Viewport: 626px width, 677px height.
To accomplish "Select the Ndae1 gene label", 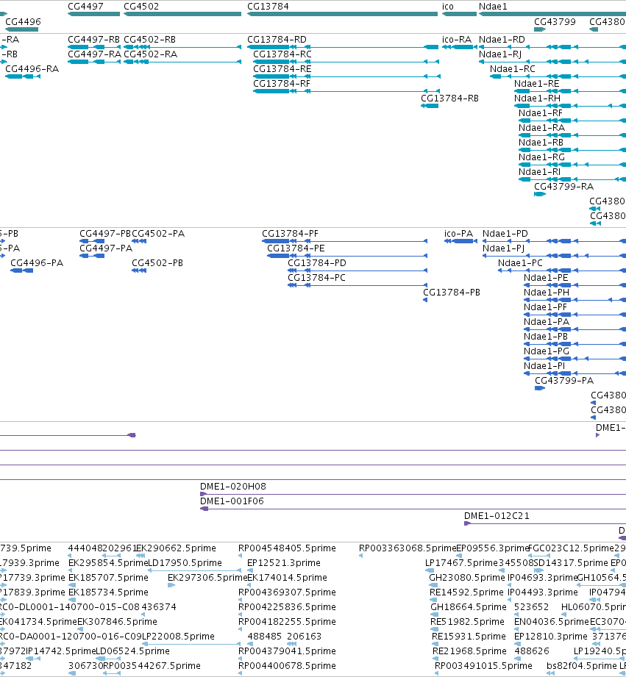I will (x=493, y=7).
